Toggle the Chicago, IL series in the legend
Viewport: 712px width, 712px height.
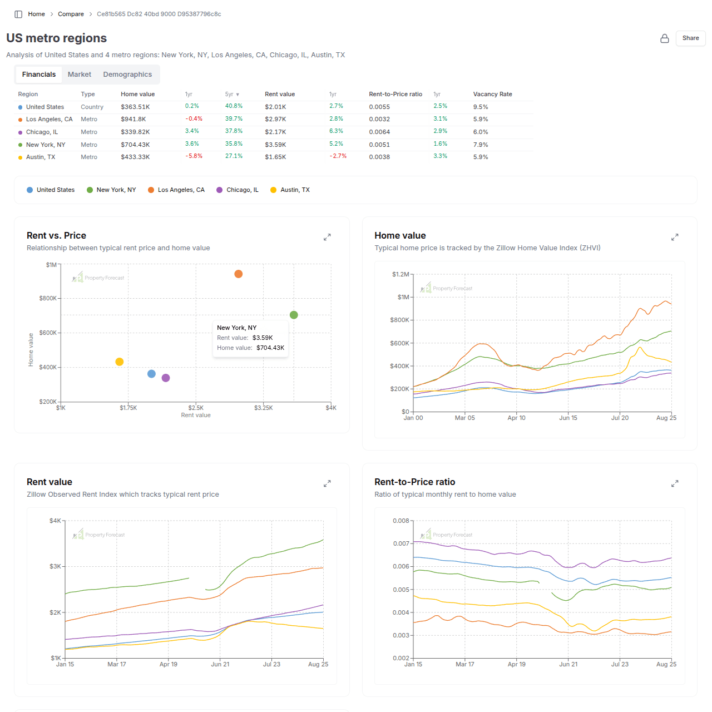coord(237,190)
